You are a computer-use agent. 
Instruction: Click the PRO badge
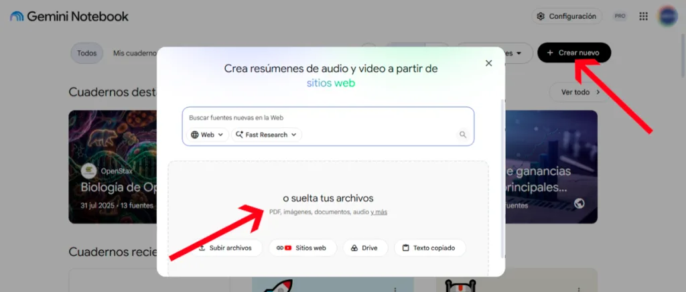pos(620,16)
